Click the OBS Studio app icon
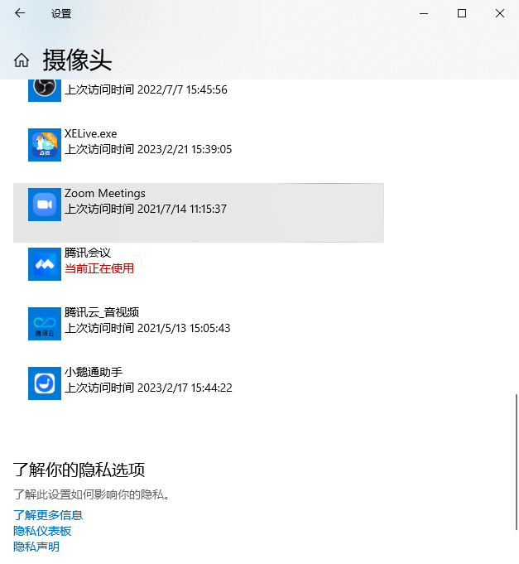 click(45, 90)
